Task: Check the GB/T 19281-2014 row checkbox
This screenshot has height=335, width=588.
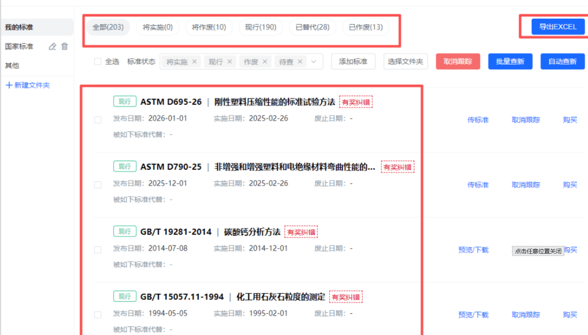Action: (98, 250)
